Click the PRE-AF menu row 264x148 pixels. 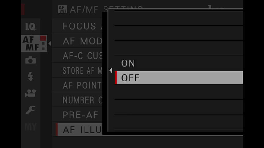click(x=77, y=115)
